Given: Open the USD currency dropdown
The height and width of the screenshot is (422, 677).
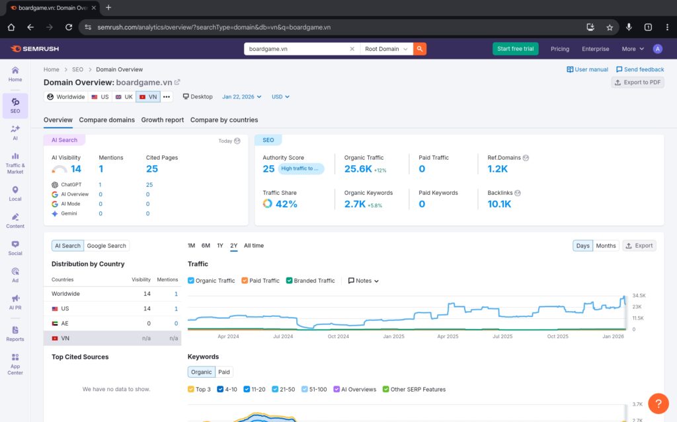Looking at the screenshot, I should (280, 96).
